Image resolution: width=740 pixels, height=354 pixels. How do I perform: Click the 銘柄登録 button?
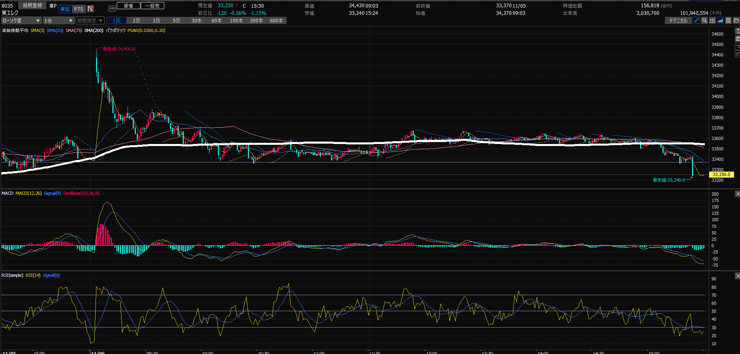coord(32,6)
